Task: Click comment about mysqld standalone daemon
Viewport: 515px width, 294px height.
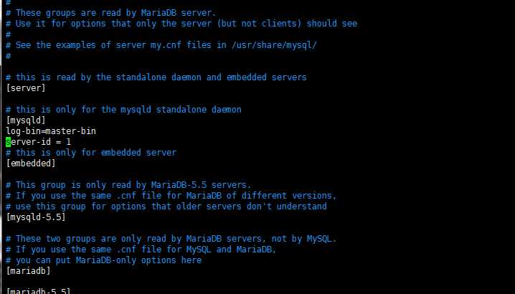Action: pyautogui.click(x=123, y=110)
